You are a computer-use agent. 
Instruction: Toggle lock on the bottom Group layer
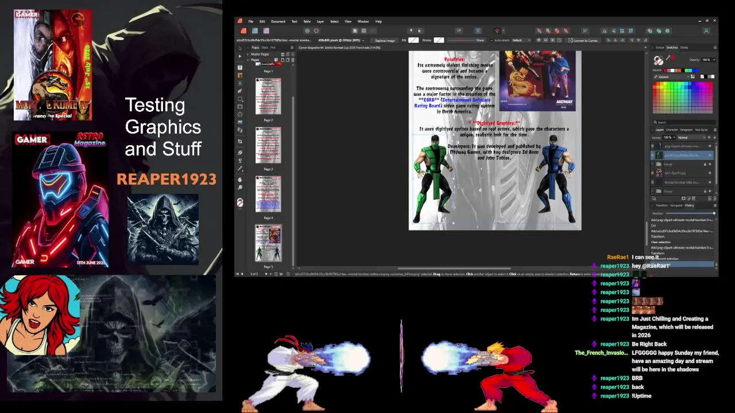[705, 191]
